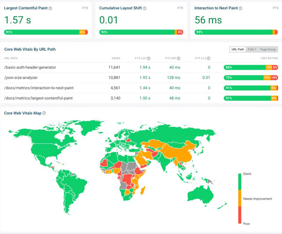Click Australia on the Core Web Vitals map
282x234 pixels.
point(204,195)
